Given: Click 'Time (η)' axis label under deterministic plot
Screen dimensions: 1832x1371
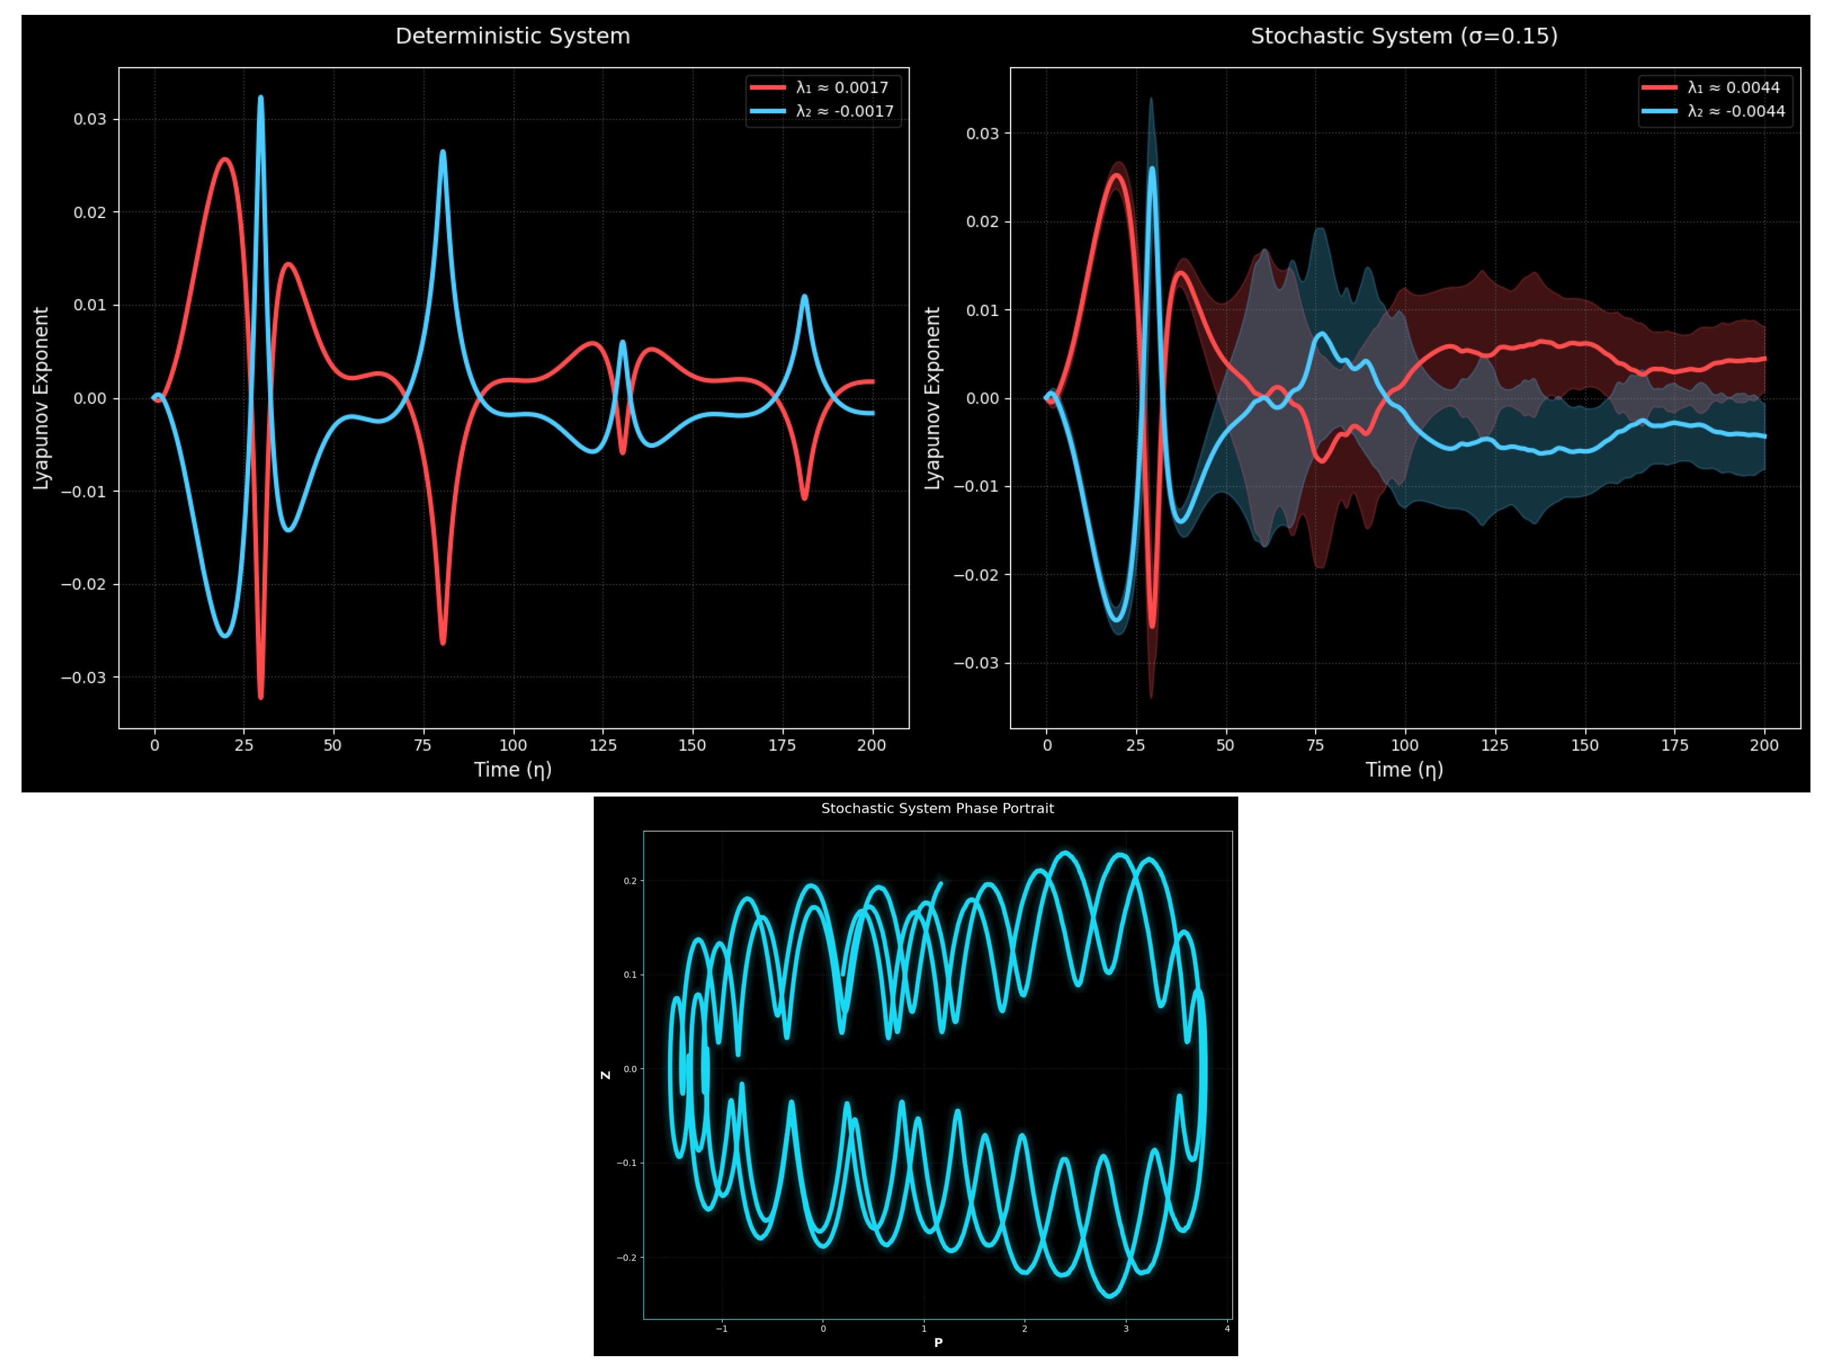Looking at the screenshot, I should (x=513, y=769).
